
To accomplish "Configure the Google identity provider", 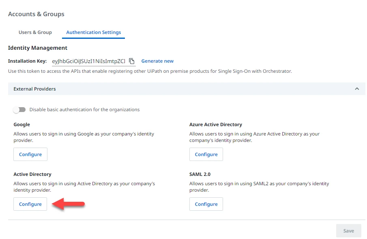I will [30, 154].
